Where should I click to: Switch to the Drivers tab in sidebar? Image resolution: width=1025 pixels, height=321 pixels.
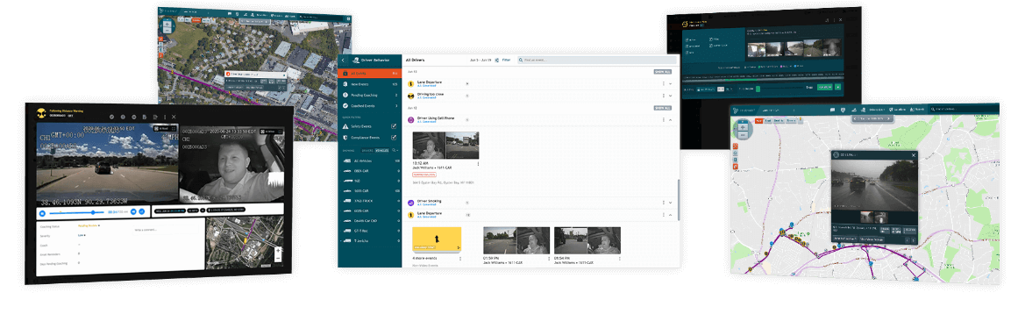(367, 150)
